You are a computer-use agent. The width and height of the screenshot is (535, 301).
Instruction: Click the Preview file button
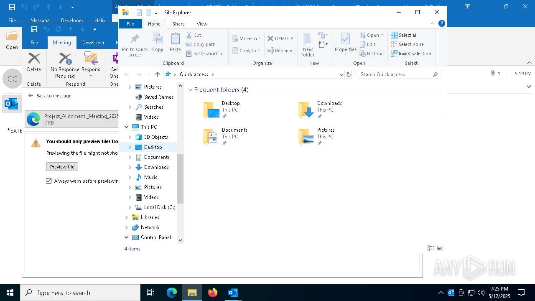[x=62, y=167]
